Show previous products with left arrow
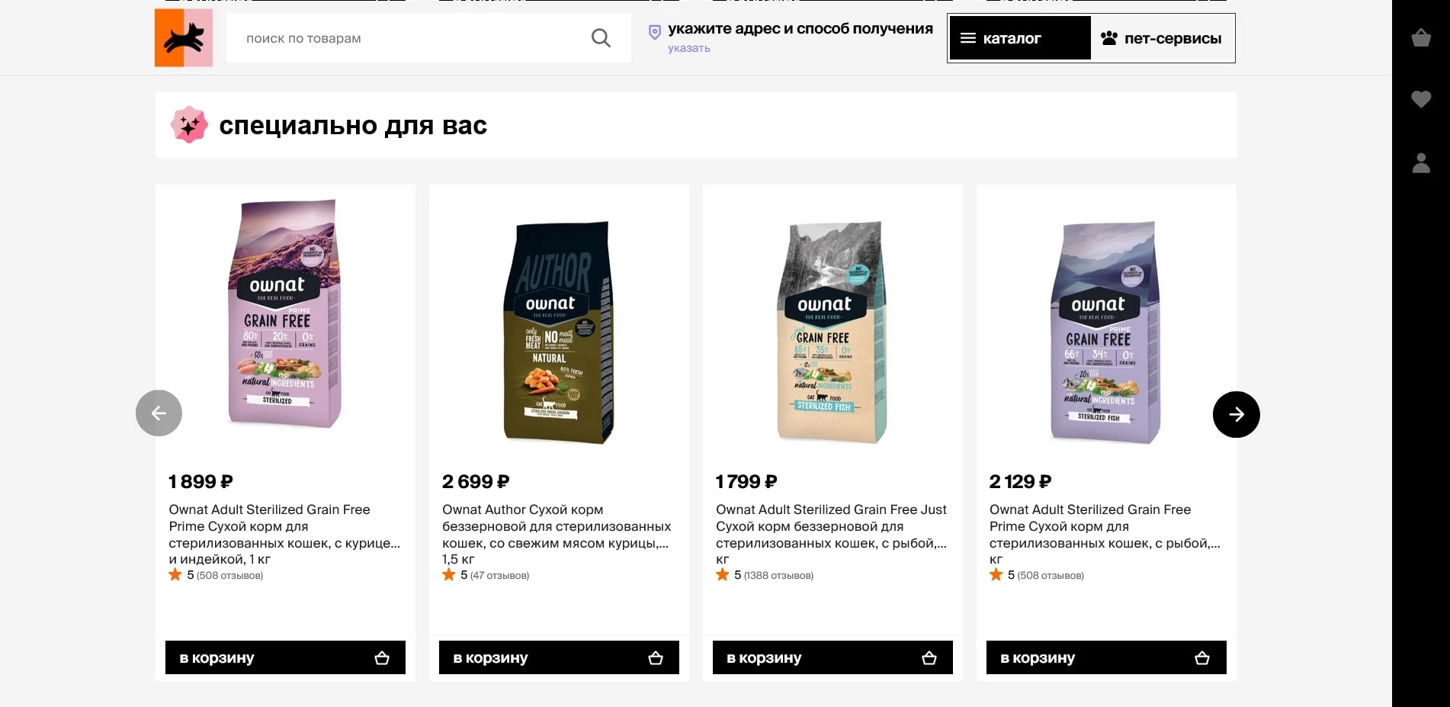The height and width of the screenshot is (707, 1450). 159,413
